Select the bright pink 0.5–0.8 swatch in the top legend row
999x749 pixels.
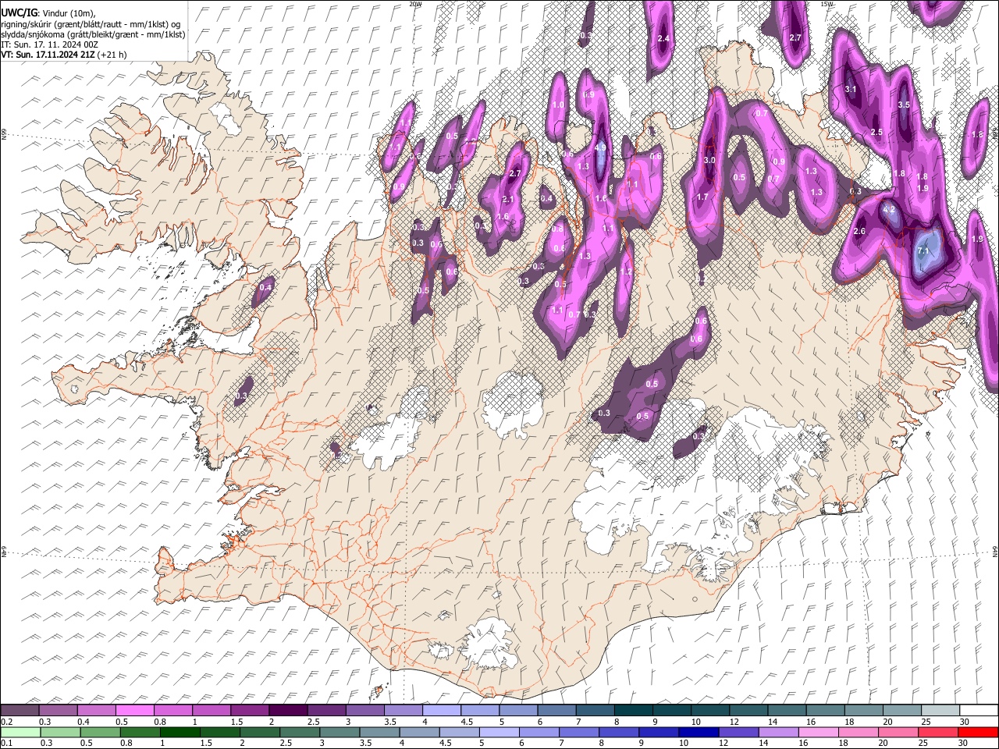[135, 710]
